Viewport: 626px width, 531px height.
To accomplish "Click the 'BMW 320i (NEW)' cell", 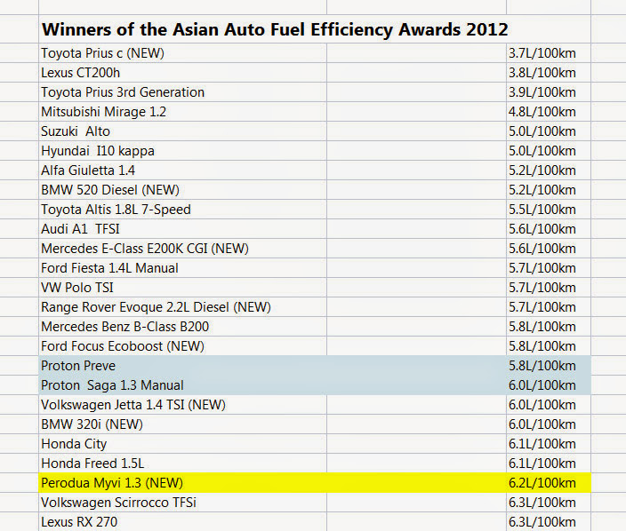I will pyautogui.click(x=183, y=424).
